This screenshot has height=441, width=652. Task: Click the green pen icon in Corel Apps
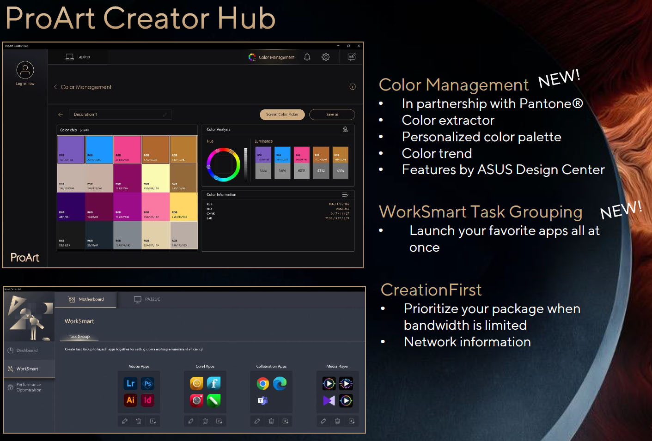tap(213, 400)
